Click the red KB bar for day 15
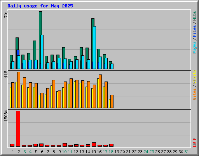Screen dimensions: 199x156 click(94, 145)
